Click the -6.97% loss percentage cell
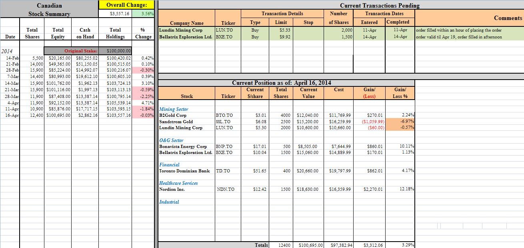Screen dimensions: 524x248 pos(400,122)
